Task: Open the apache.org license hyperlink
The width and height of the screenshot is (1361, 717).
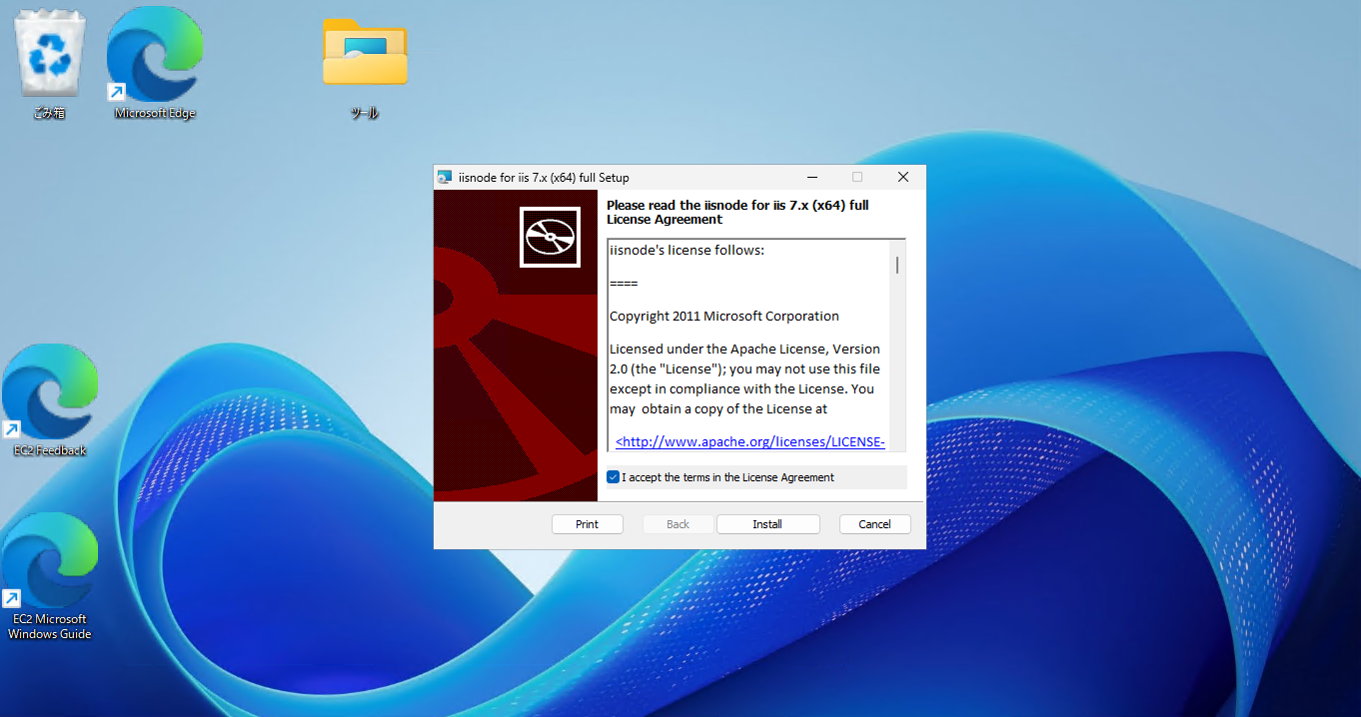Action: tap(750, 441)
